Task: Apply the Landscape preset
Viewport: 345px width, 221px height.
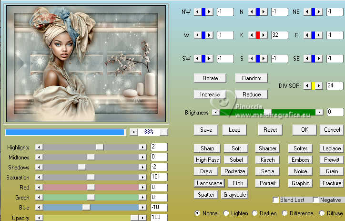Action: tap(209, 183)
